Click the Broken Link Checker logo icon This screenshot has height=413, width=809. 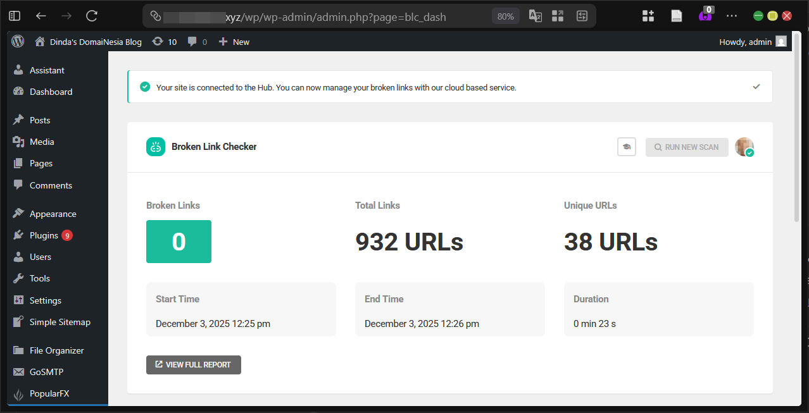(156, 146)
